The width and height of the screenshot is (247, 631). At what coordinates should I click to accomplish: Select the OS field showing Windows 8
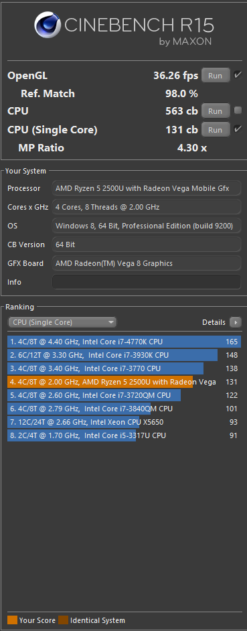pyautogui.click(x=147, y=226)
